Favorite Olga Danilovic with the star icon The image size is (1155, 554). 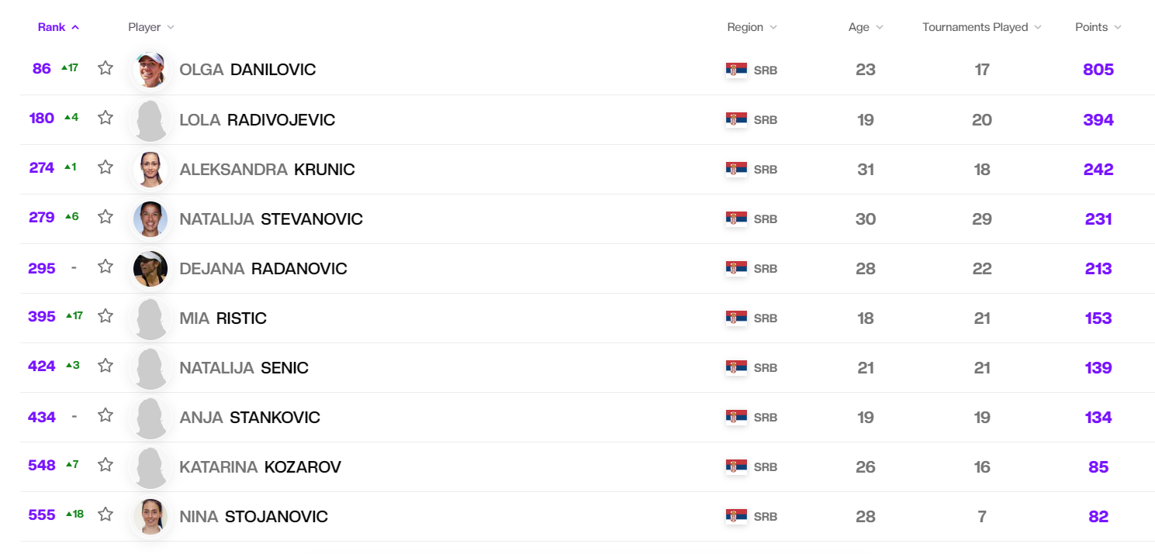105,68
